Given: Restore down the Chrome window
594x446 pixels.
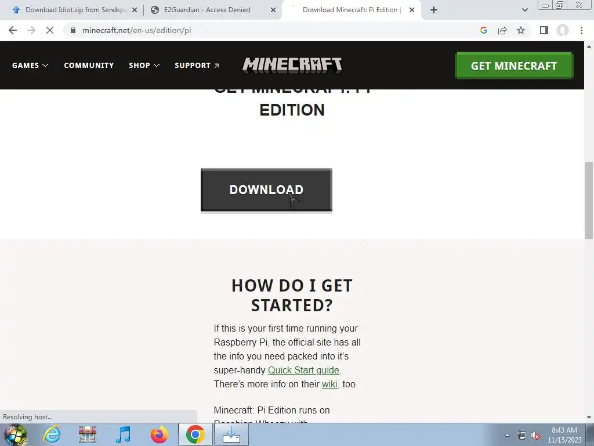Looking at the screenshot, I should [559, 5].
